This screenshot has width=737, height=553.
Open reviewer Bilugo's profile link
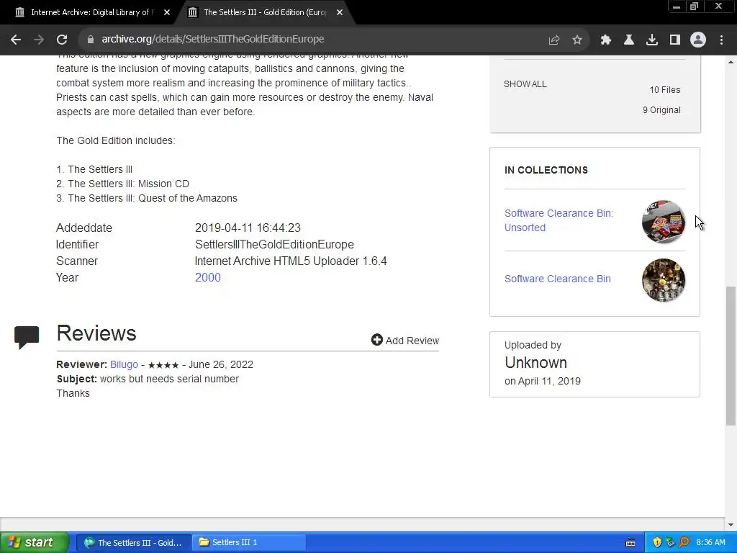[124, 364]
